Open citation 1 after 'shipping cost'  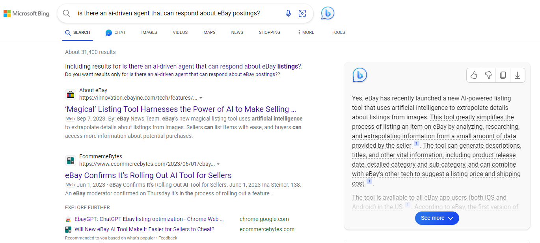click(369, 181)
